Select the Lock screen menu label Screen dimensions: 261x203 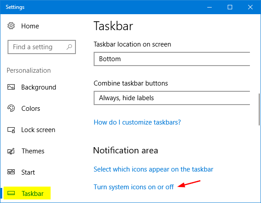[x=38, y=130]
